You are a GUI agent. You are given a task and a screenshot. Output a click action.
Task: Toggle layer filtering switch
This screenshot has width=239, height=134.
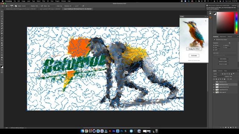[x=234, y=74]
